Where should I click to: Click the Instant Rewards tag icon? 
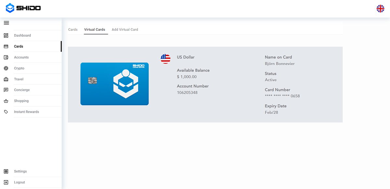[x=6, y=112]
